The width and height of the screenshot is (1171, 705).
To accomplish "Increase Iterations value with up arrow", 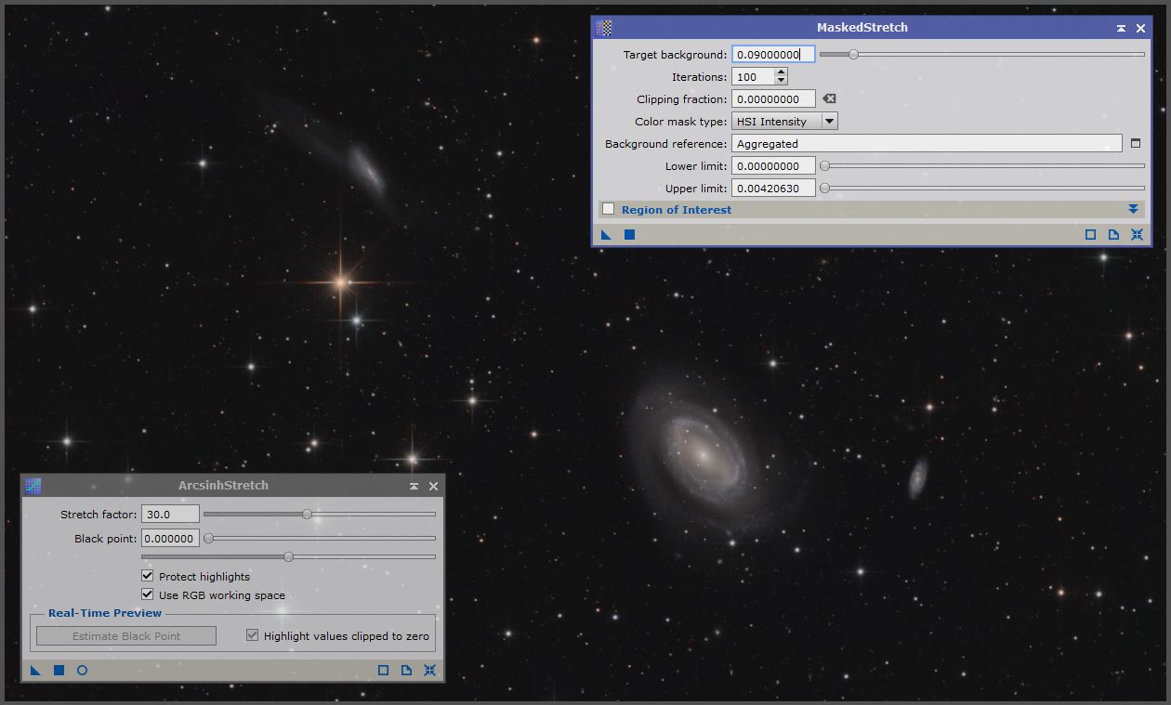I will pos(781,72).
